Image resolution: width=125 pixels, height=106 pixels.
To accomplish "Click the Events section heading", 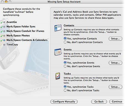I will pyautogui.click(x=67, y=50).
